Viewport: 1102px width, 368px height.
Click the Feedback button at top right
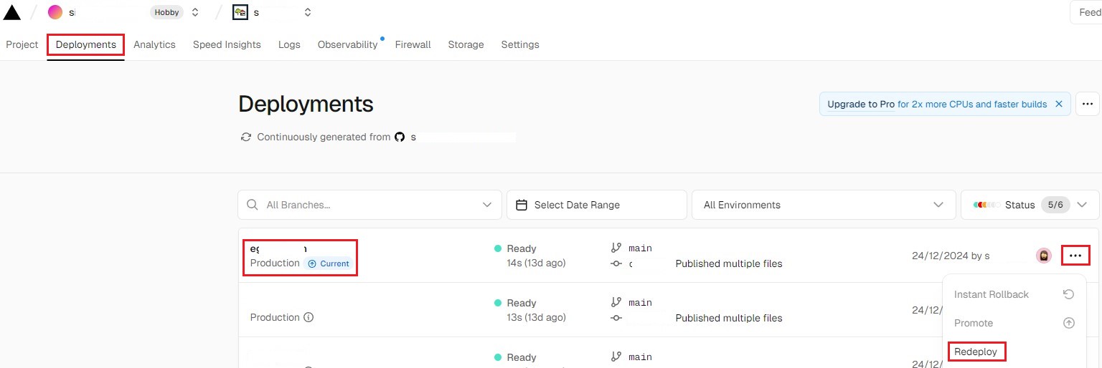tap(1088, 12)
